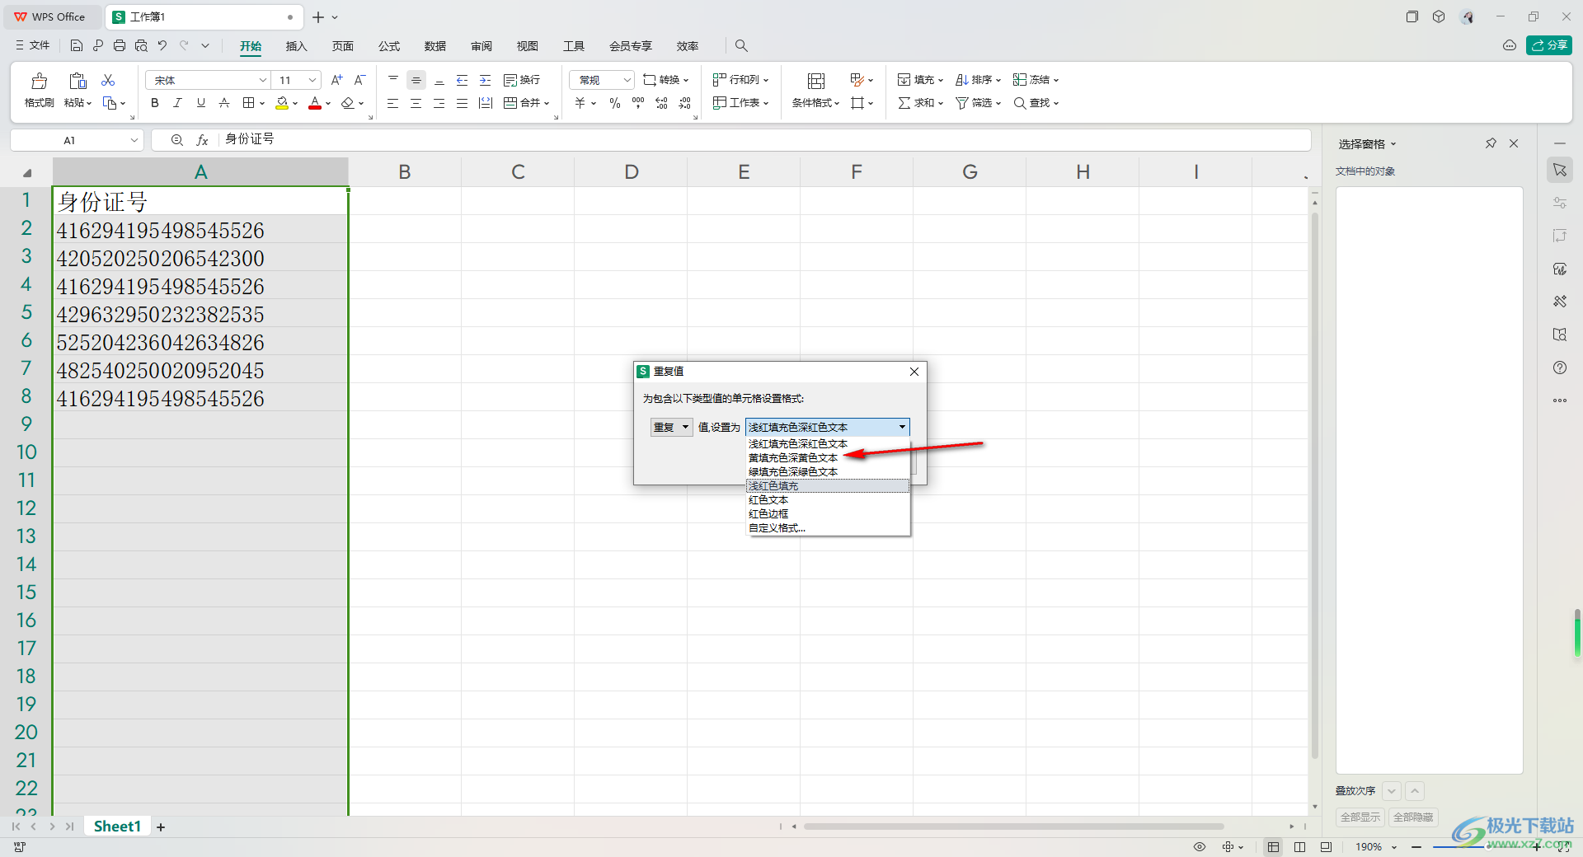Viewport: 1583px width, 857px height.
Task: Open the 视图 (View) ribbon tab
Action: [x=528, y=46]
